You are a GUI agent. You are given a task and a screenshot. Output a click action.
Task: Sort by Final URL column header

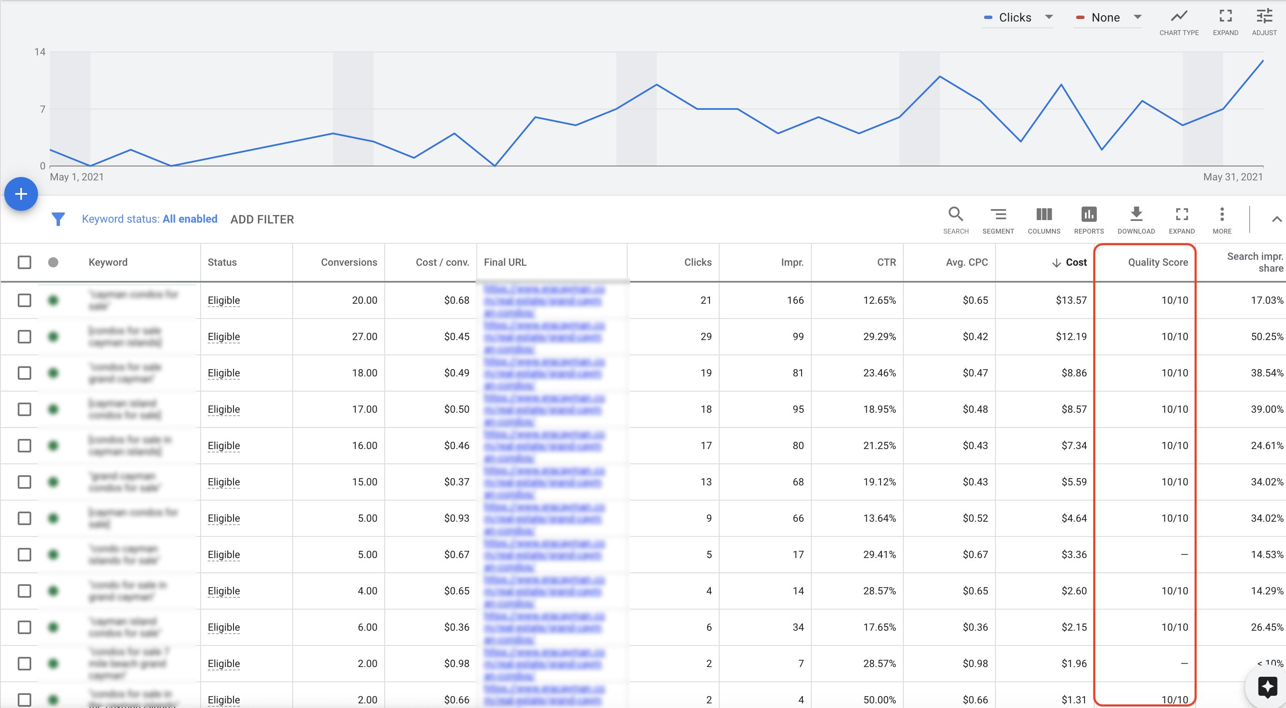pyautogui.click(x=505, y=262)
